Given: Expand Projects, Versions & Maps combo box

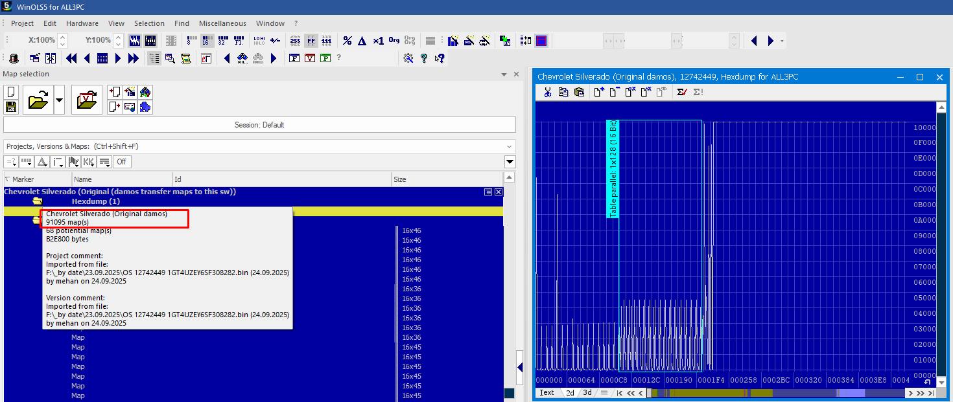Looking at the screenshot, I should coord(509,146).
